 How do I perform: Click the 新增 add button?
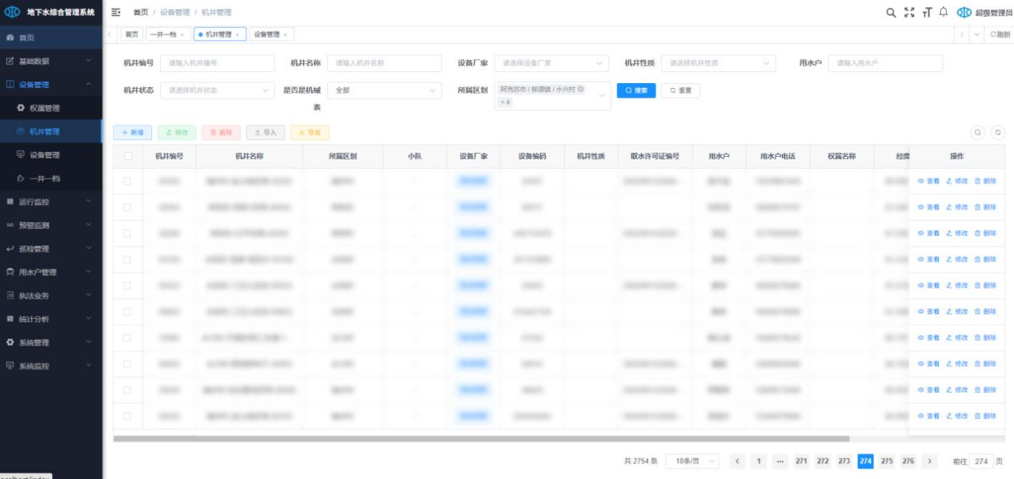pos(133,133)
